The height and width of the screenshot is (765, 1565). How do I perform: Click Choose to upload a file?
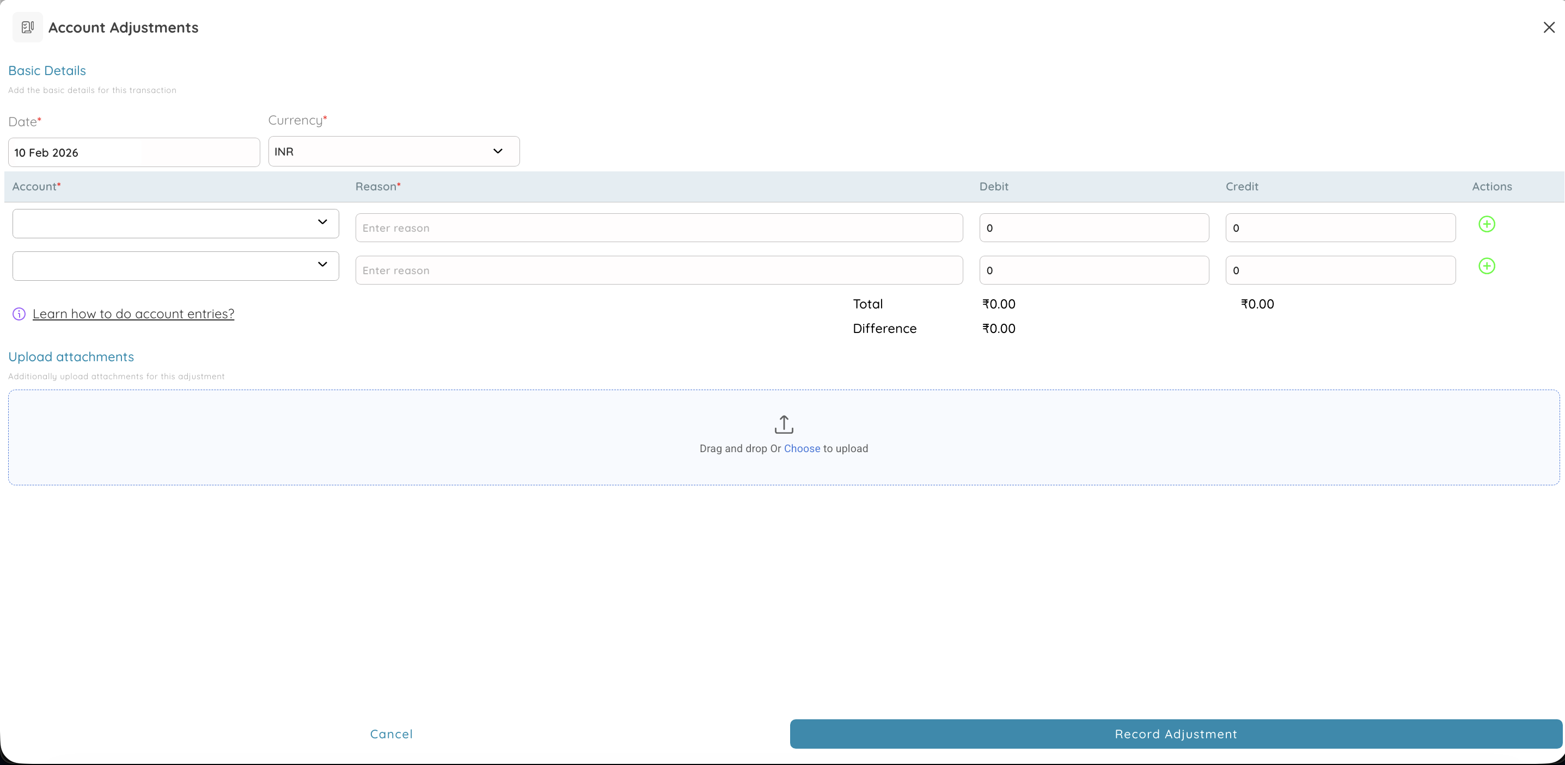[x=802, y=449]
